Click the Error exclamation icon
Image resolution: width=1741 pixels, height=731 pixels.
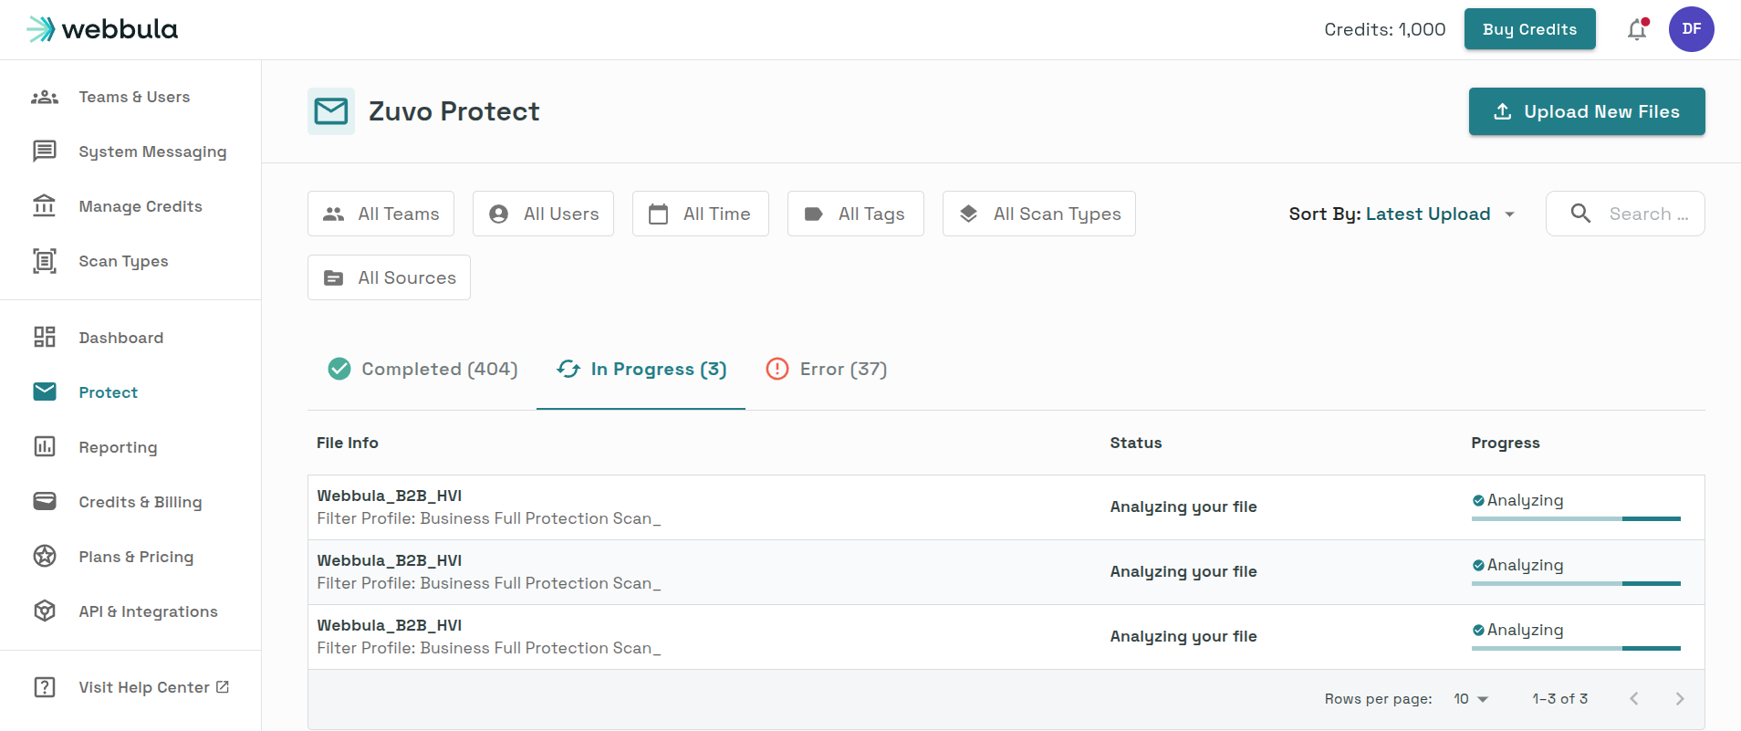click(777, 369)
